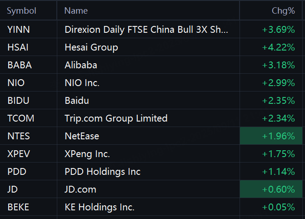Select the BEKE ticker symbol
Screen dimensions: 305x219
click(x=18, y=207)
